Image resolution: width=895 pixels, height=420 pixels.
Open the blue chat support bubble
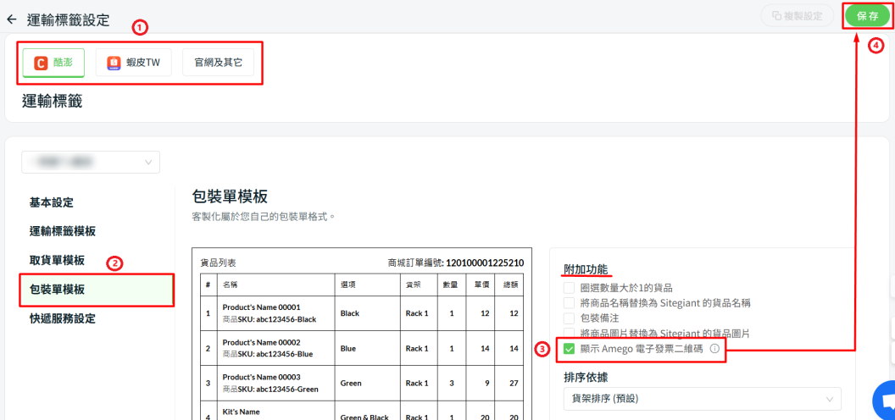pos(885,403)
